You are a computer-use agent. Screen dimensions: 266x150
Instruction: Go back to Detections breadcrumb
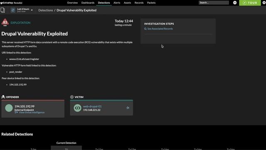(x=46, y=10)
